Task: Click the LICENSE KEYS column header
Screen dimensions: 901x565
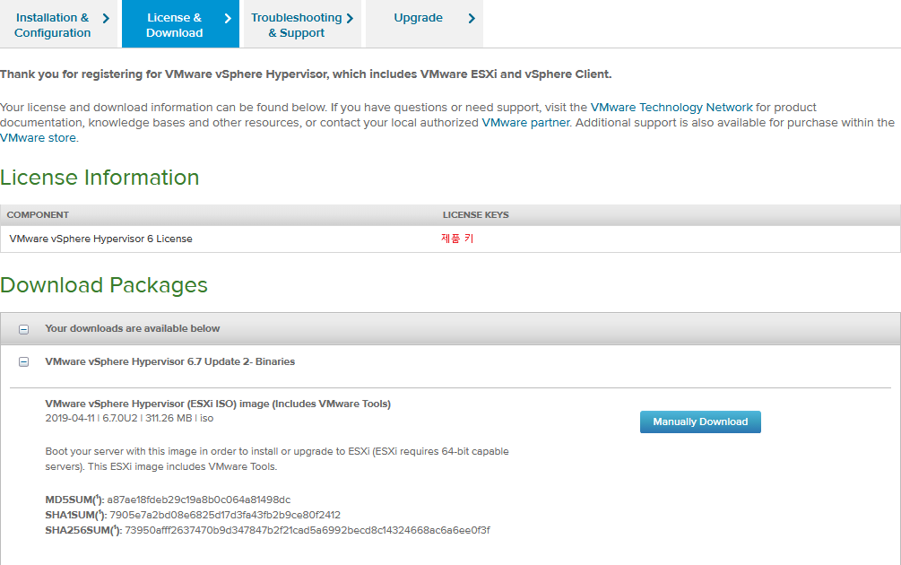Action: click(x=475, y=215)
